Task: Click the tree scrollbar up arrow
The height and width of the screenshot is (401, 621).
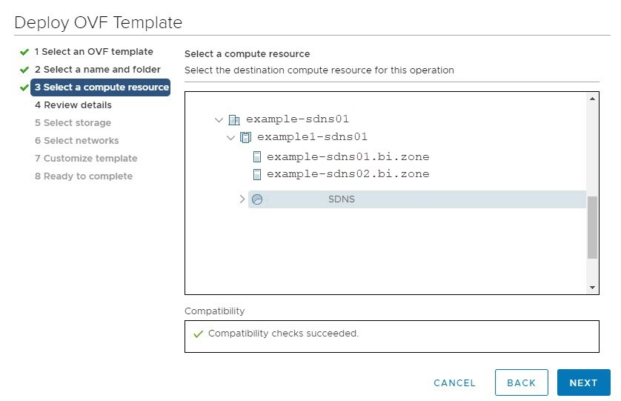Action: 592,99
